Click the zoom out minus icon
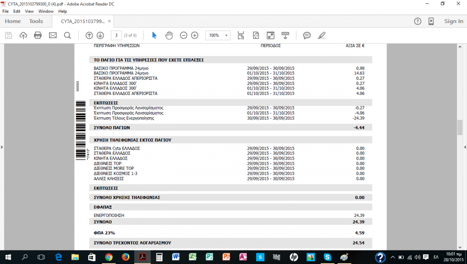 tap(184, 35)
